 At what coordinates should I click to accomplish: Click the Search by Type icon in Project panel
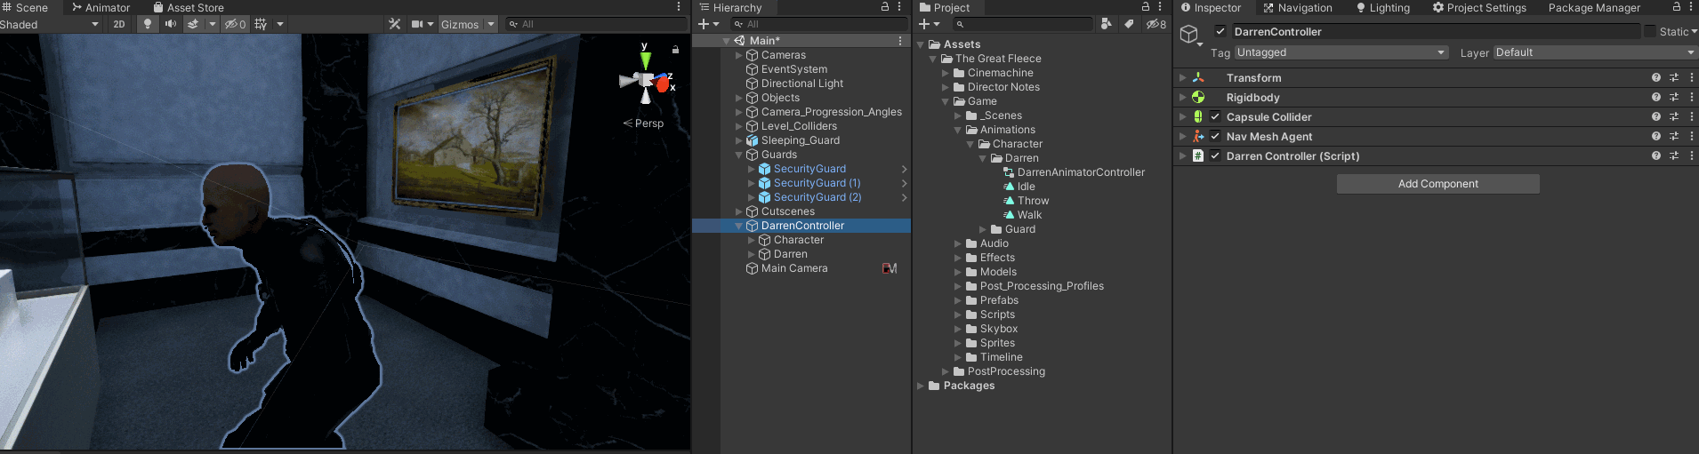[x=1106, y=24]
